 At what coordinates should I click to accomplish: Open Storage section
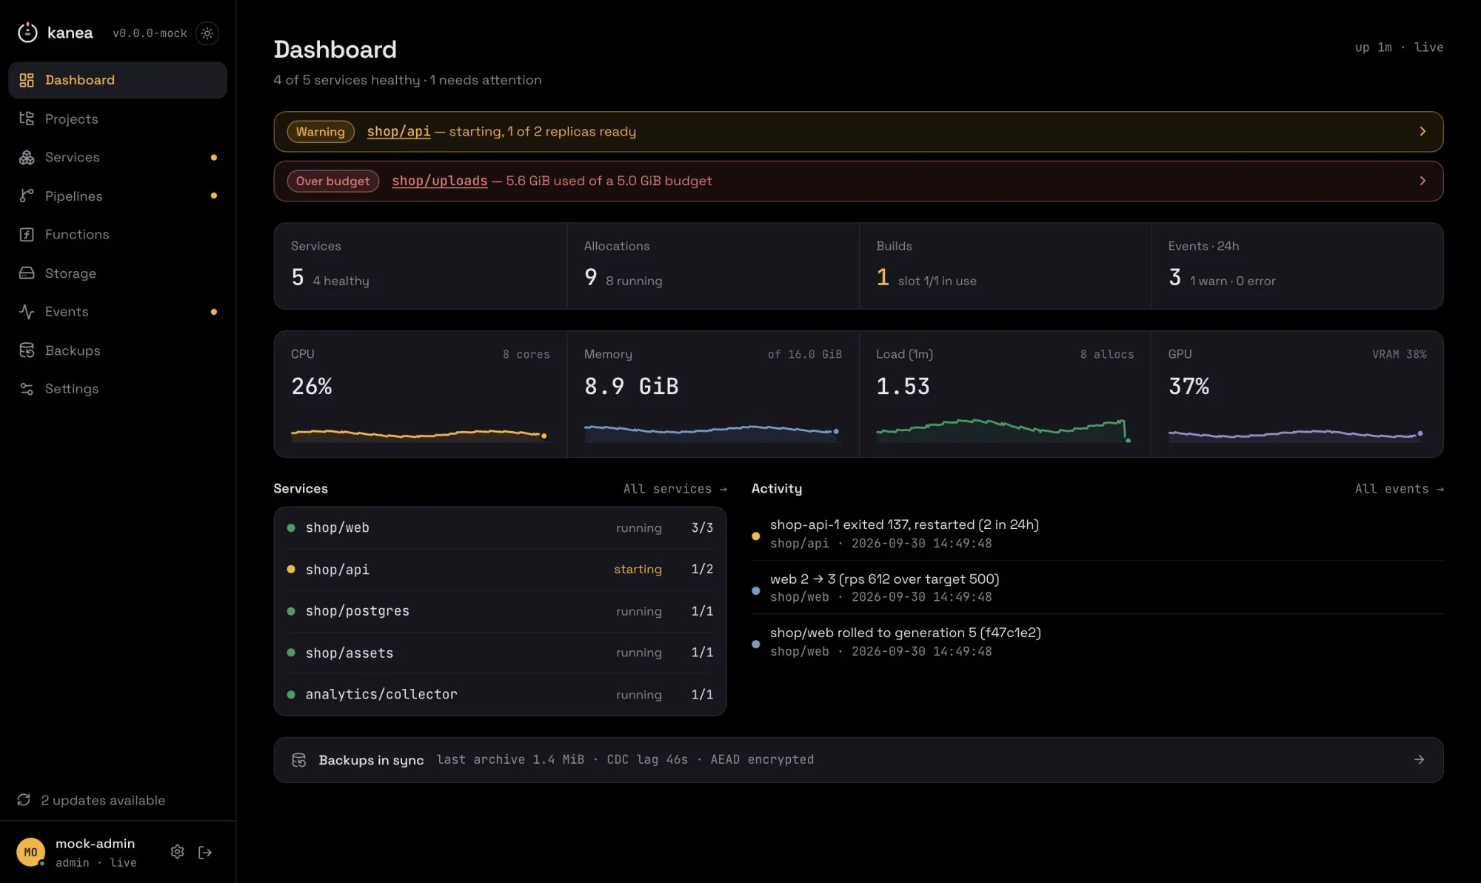point(118,273)
